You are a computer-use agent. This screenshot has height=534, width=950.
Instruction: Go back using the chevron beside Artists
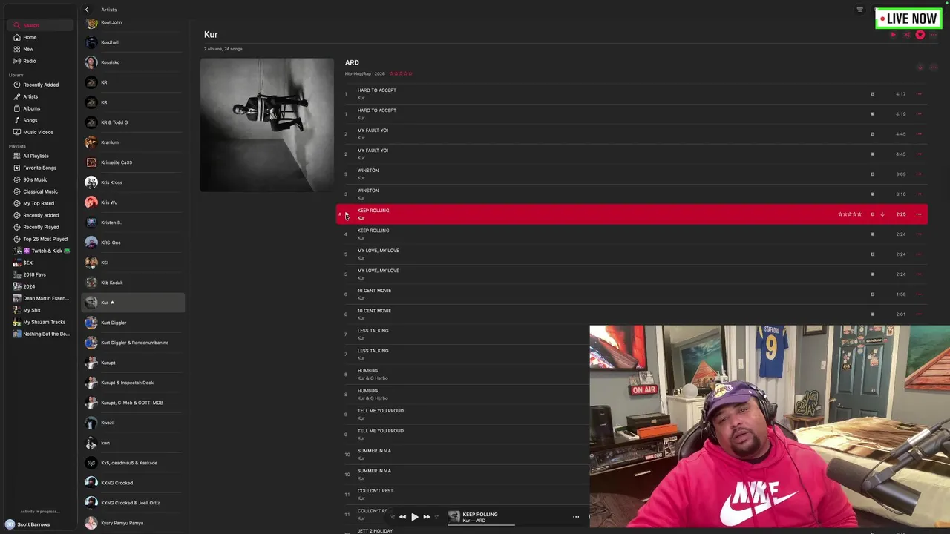pos(87,10)
